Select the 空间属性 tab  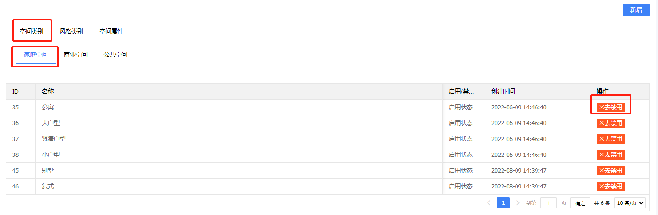[111, 32]
